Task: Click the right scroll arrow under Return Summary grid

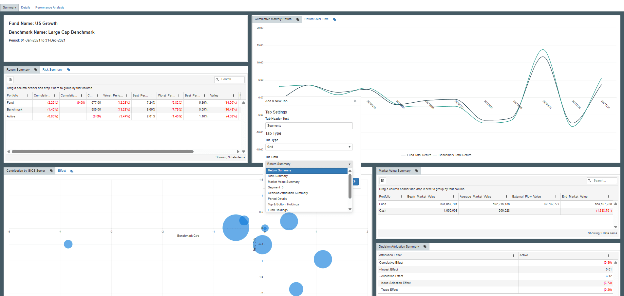Action: point(238,151)
